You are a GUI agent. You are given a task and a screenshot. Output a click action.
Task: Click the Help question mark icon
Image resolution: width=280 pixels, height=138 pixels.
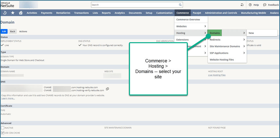pyautogui.click(x=250, y=5)
